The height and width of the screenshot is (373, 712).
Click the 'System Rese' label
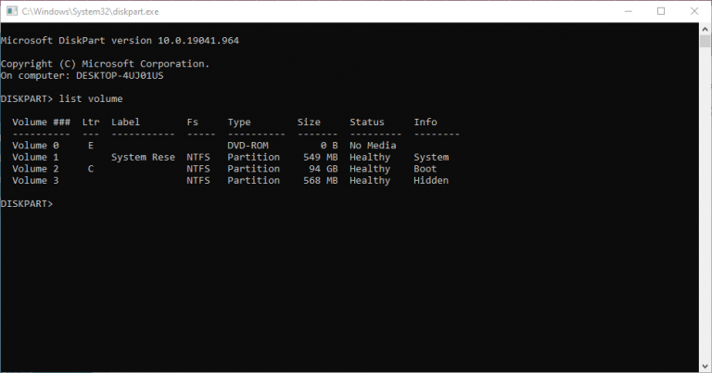(x=143, y=157)
